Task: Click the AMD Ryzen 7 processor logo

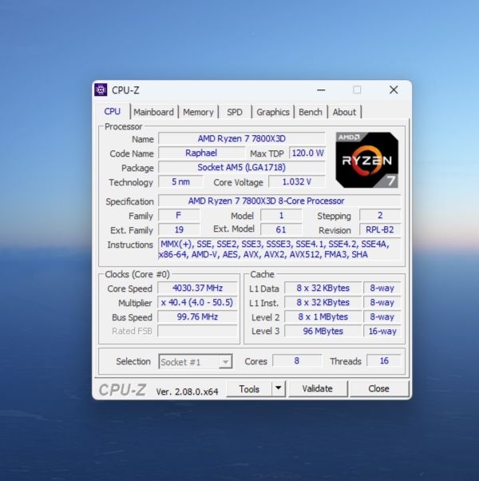Action: pyautogui.click(x=367, y=160)
